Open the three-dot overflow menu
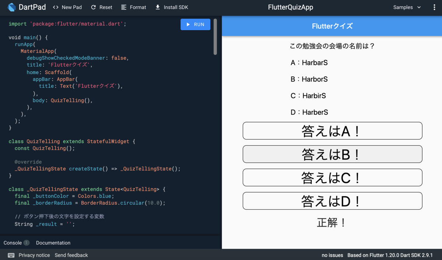 point(434,7)
